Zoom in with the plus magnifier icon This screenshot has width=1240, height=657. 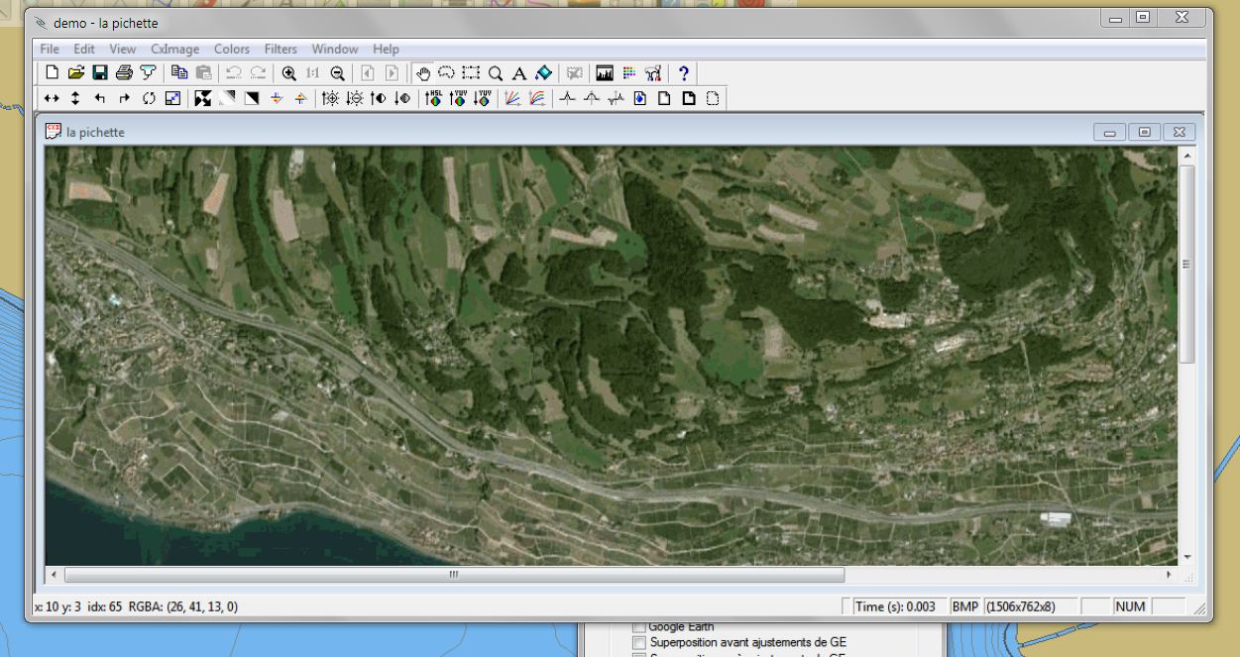click(288, 72)
